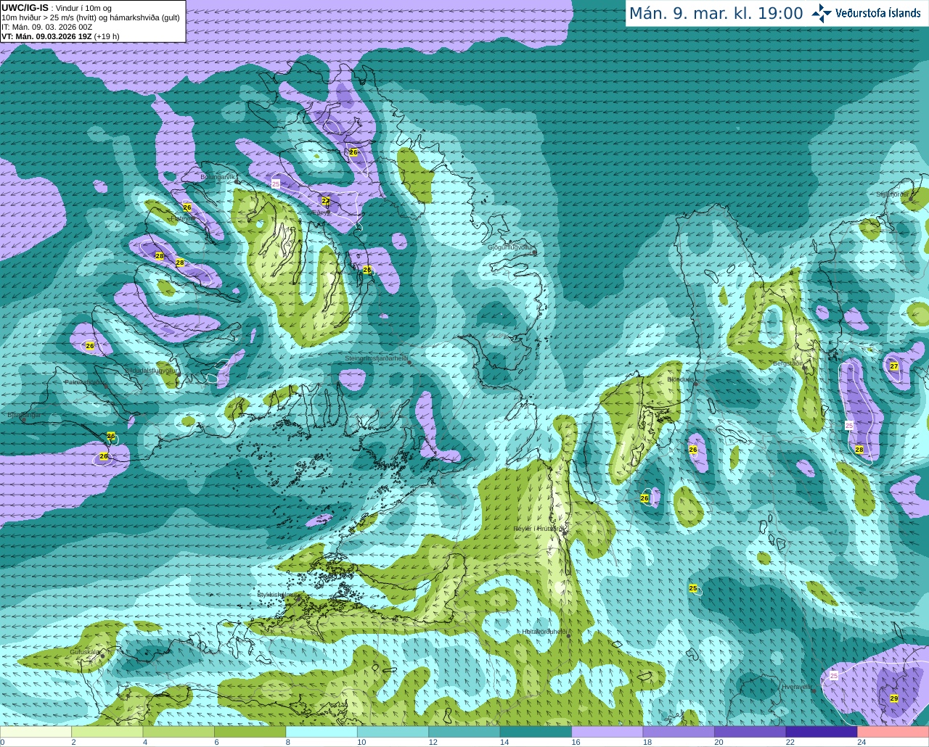This screenshot has height=747, width=929.
Task: Click the 16–18 m/s lavender legend swatch
Action: 607,732
